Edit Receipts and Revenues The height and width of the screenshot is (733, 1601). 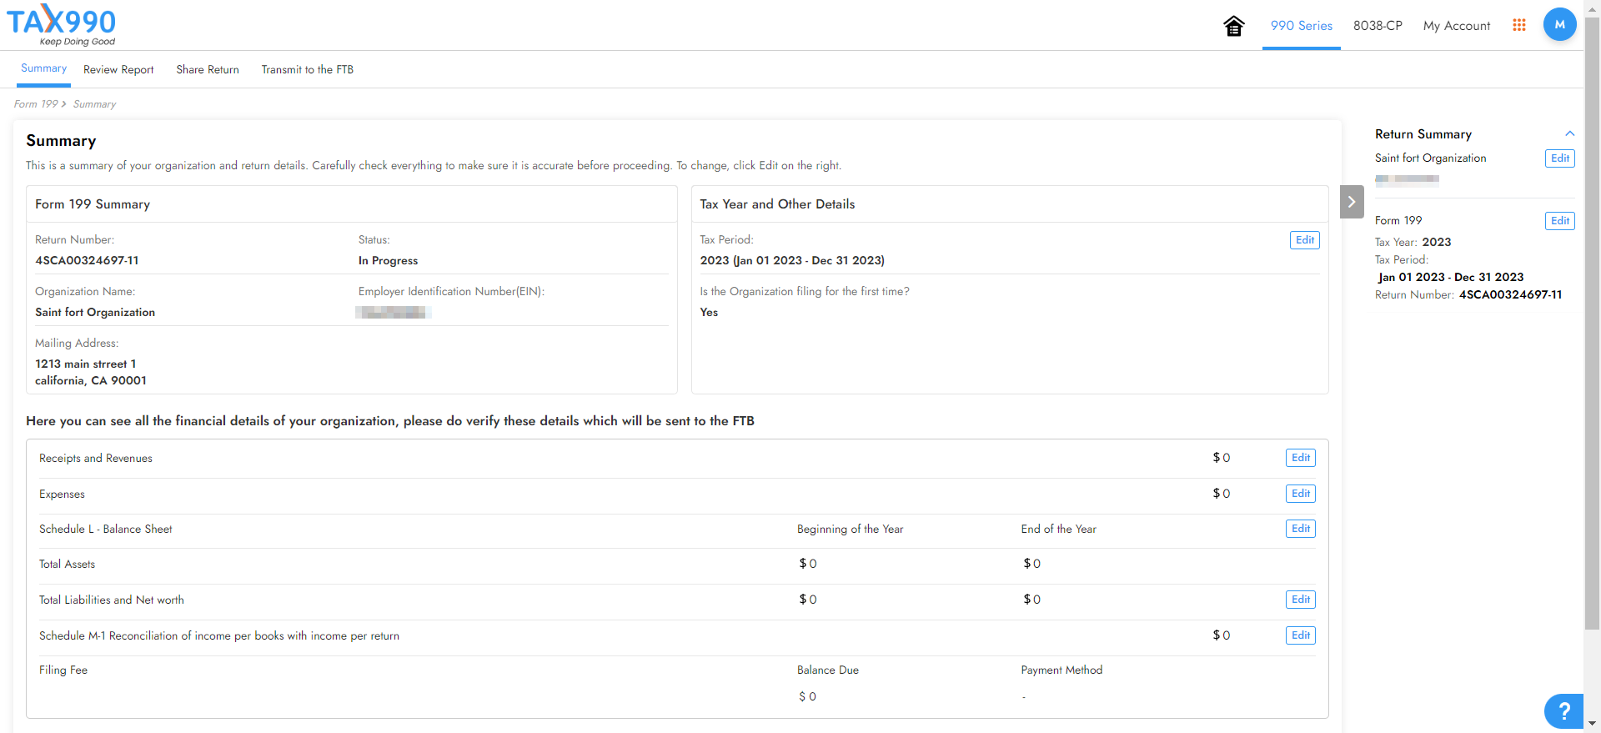point(1301,458)
